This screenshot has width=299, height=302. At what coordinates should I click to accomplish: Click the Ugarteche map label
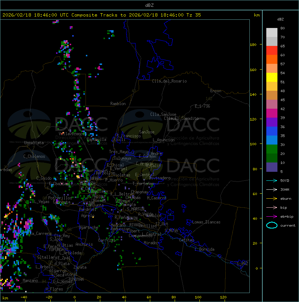coord(89,227)
